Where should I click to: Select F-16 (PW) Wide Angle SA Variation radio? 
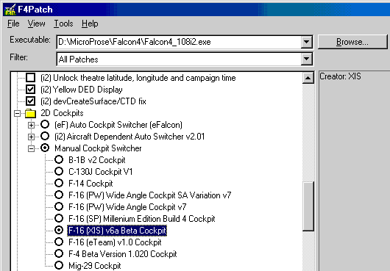[x=59, y=195]
